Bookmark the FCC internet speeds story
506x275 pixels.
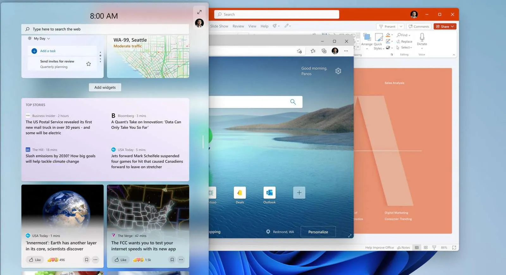pyautogui.click(x=172, y=260)
